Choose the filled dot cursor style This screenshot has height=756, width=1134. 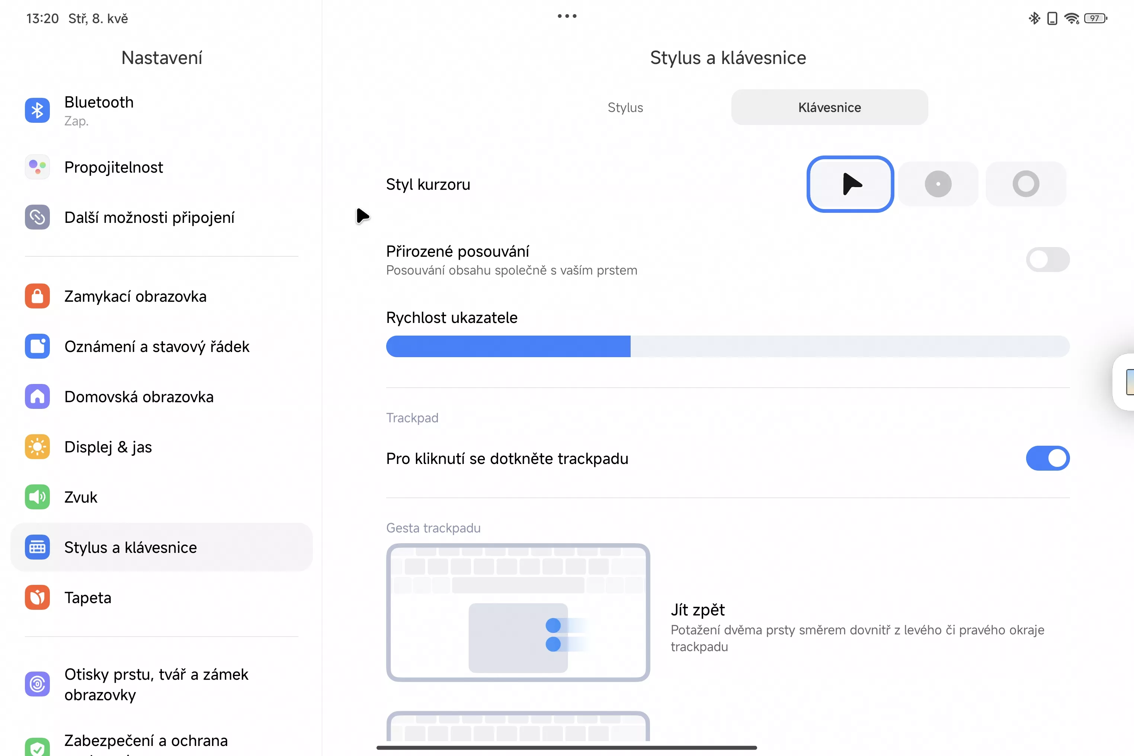tap(938, 184)
